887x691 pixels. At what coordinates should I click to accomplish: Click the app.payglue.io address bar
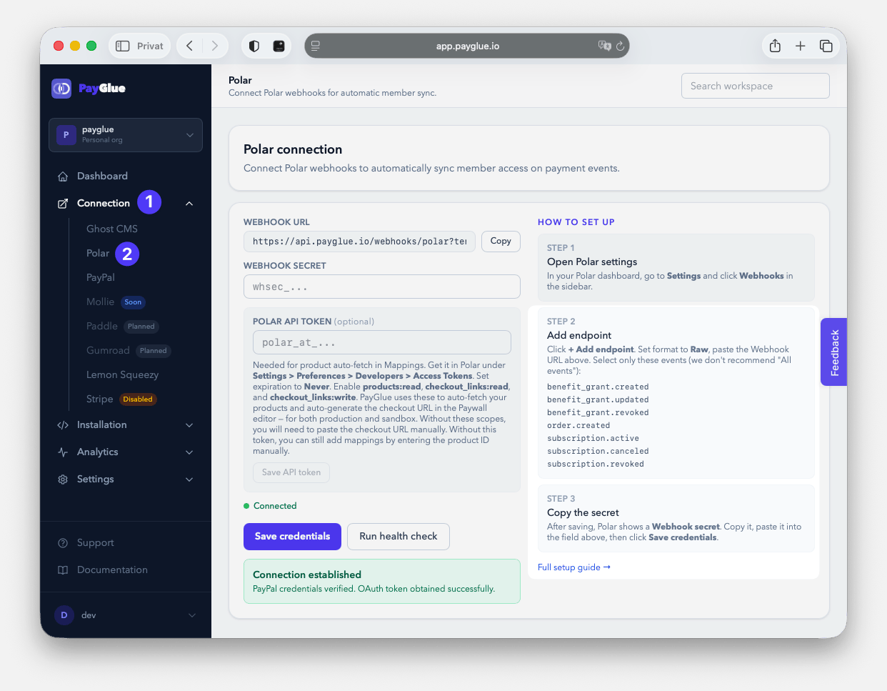(x=467, y=46)
